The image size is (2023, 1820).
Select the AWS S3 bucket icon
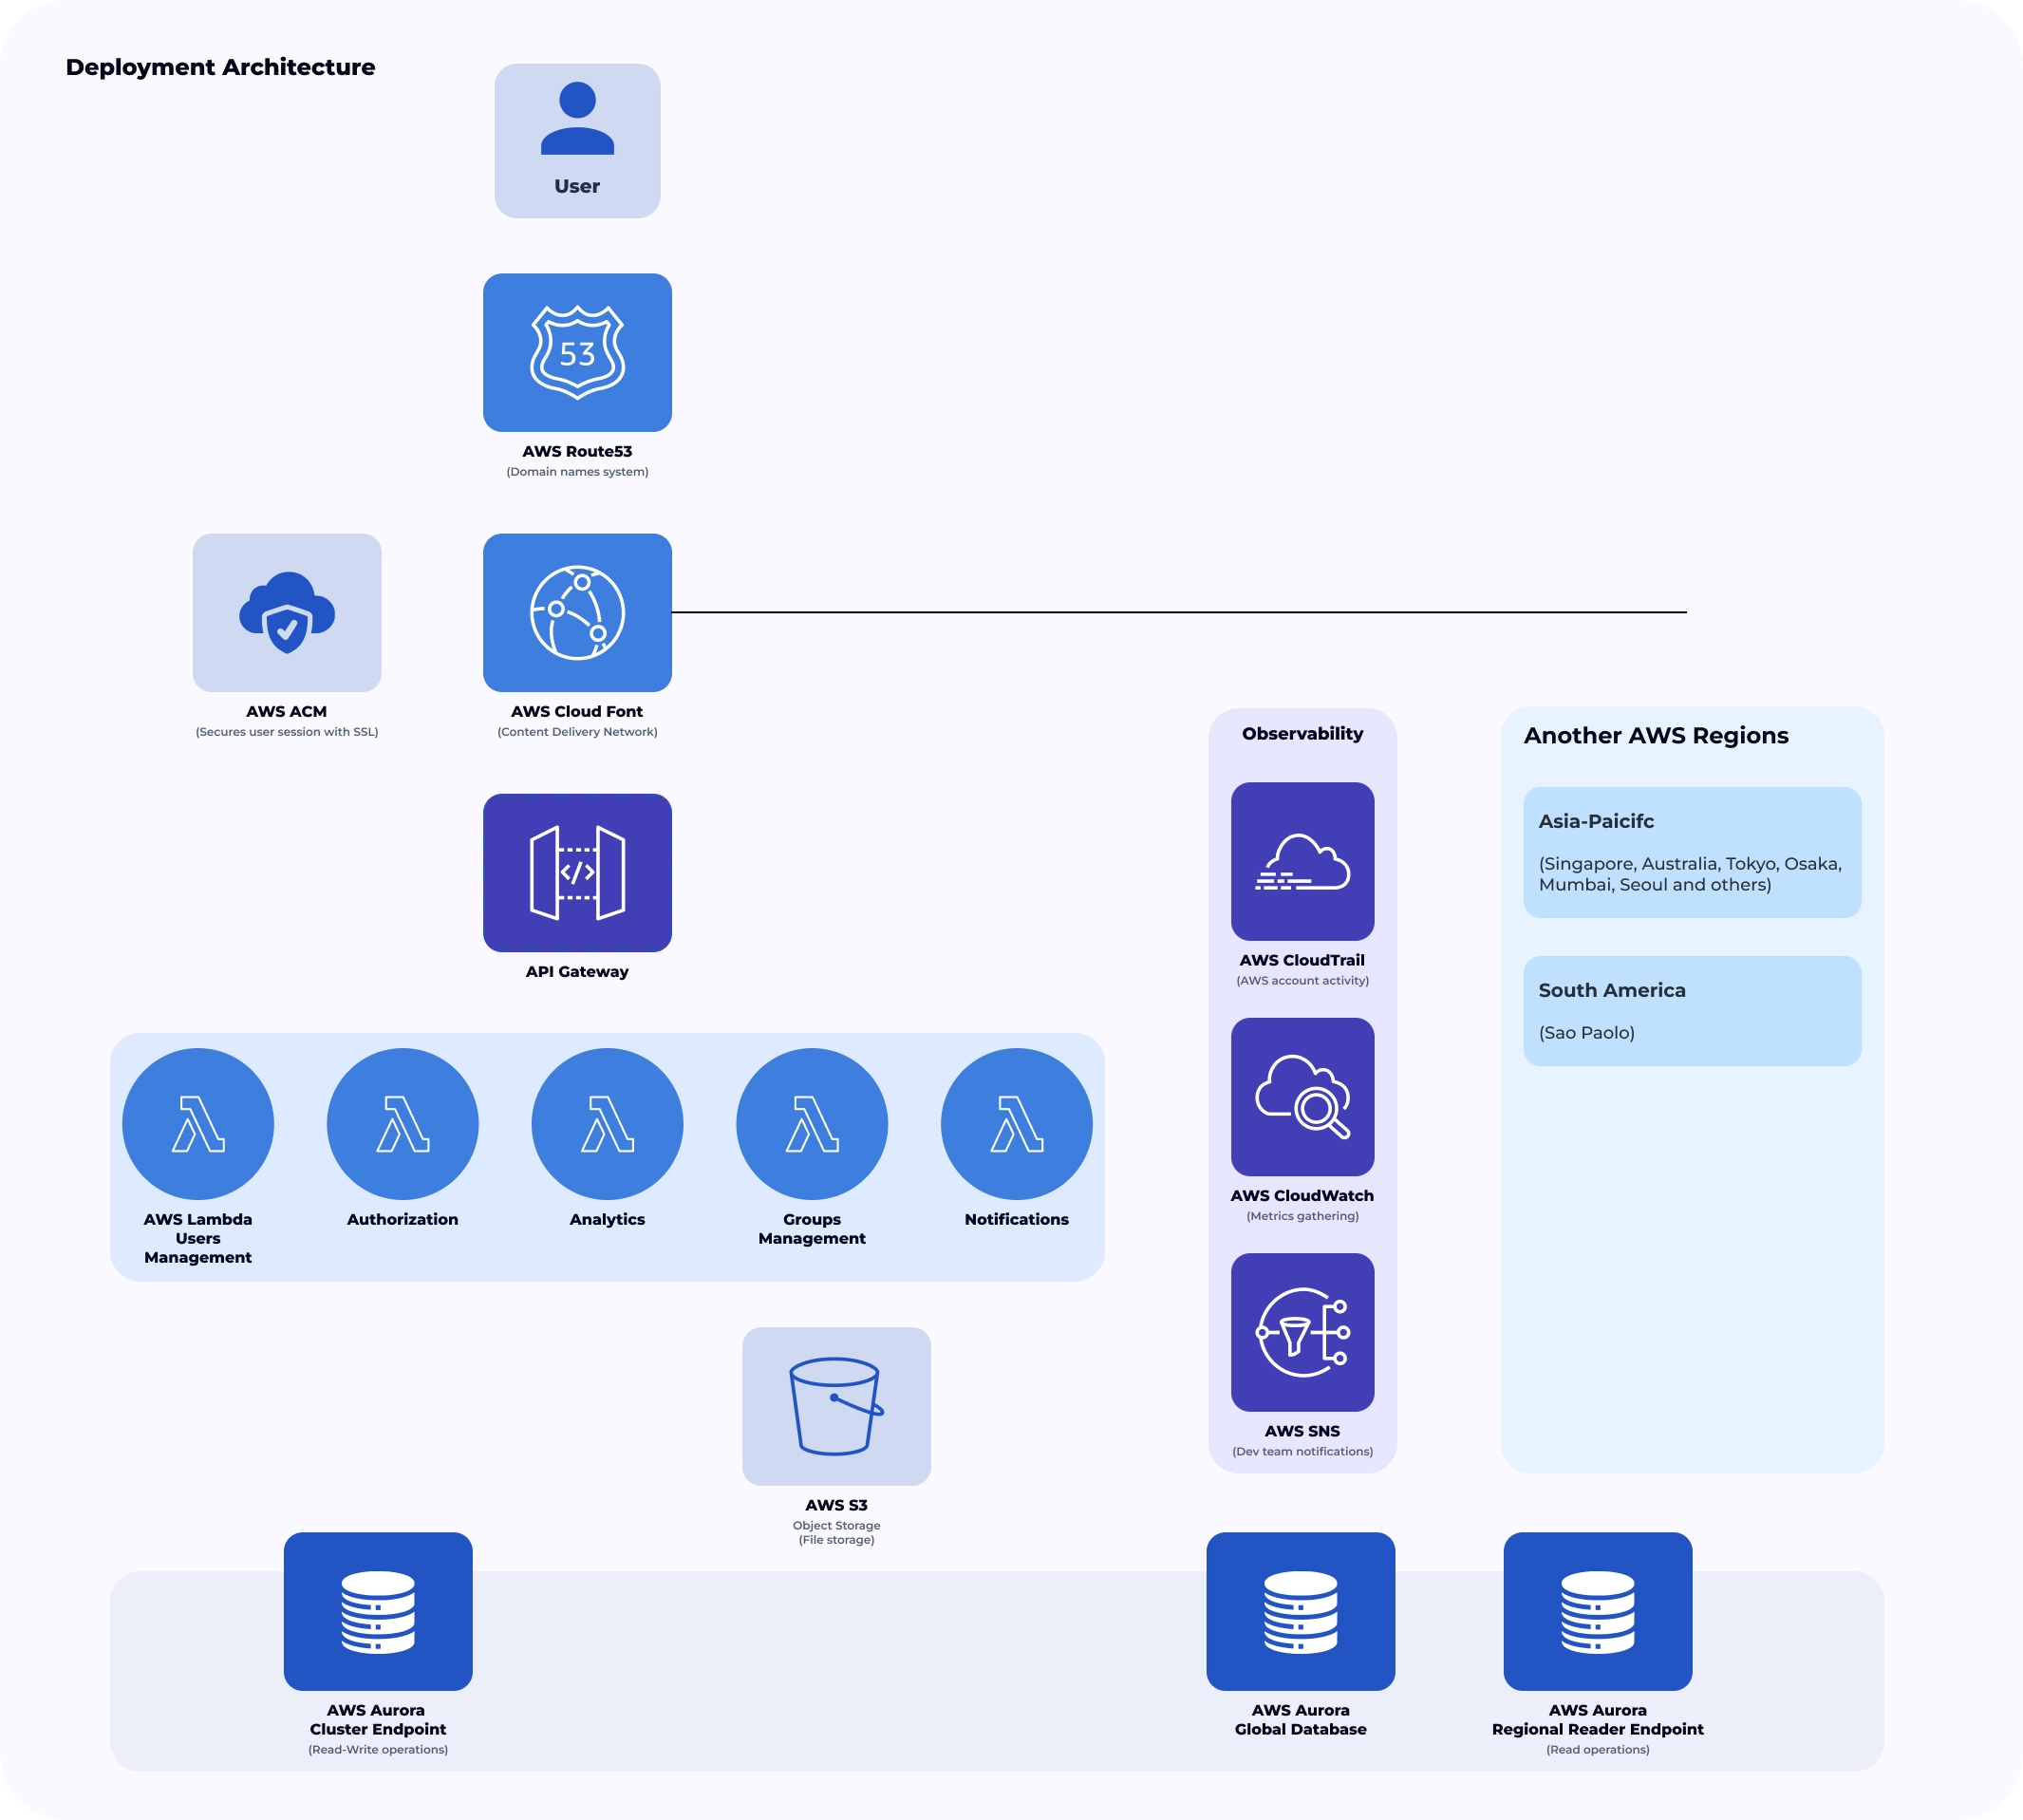pos(837,1406)
